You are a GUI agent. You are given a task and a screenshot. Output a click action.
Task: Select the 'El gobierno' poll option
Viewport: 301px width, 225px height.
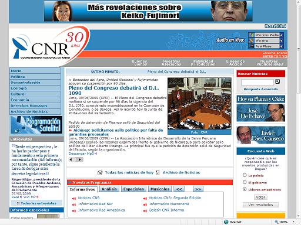point(245,182)
